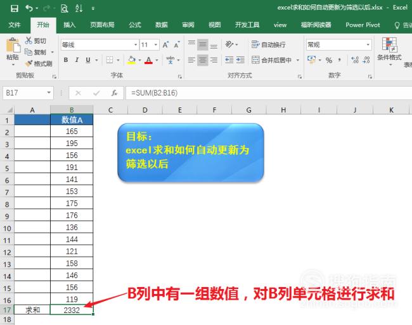Click the Save icon in quick access toolbar
Screen dimensions: 412x325
(15, 8)
